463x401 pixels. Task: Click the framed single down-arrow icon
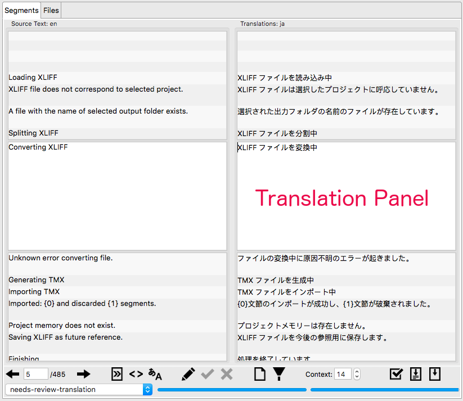[435, 374]
